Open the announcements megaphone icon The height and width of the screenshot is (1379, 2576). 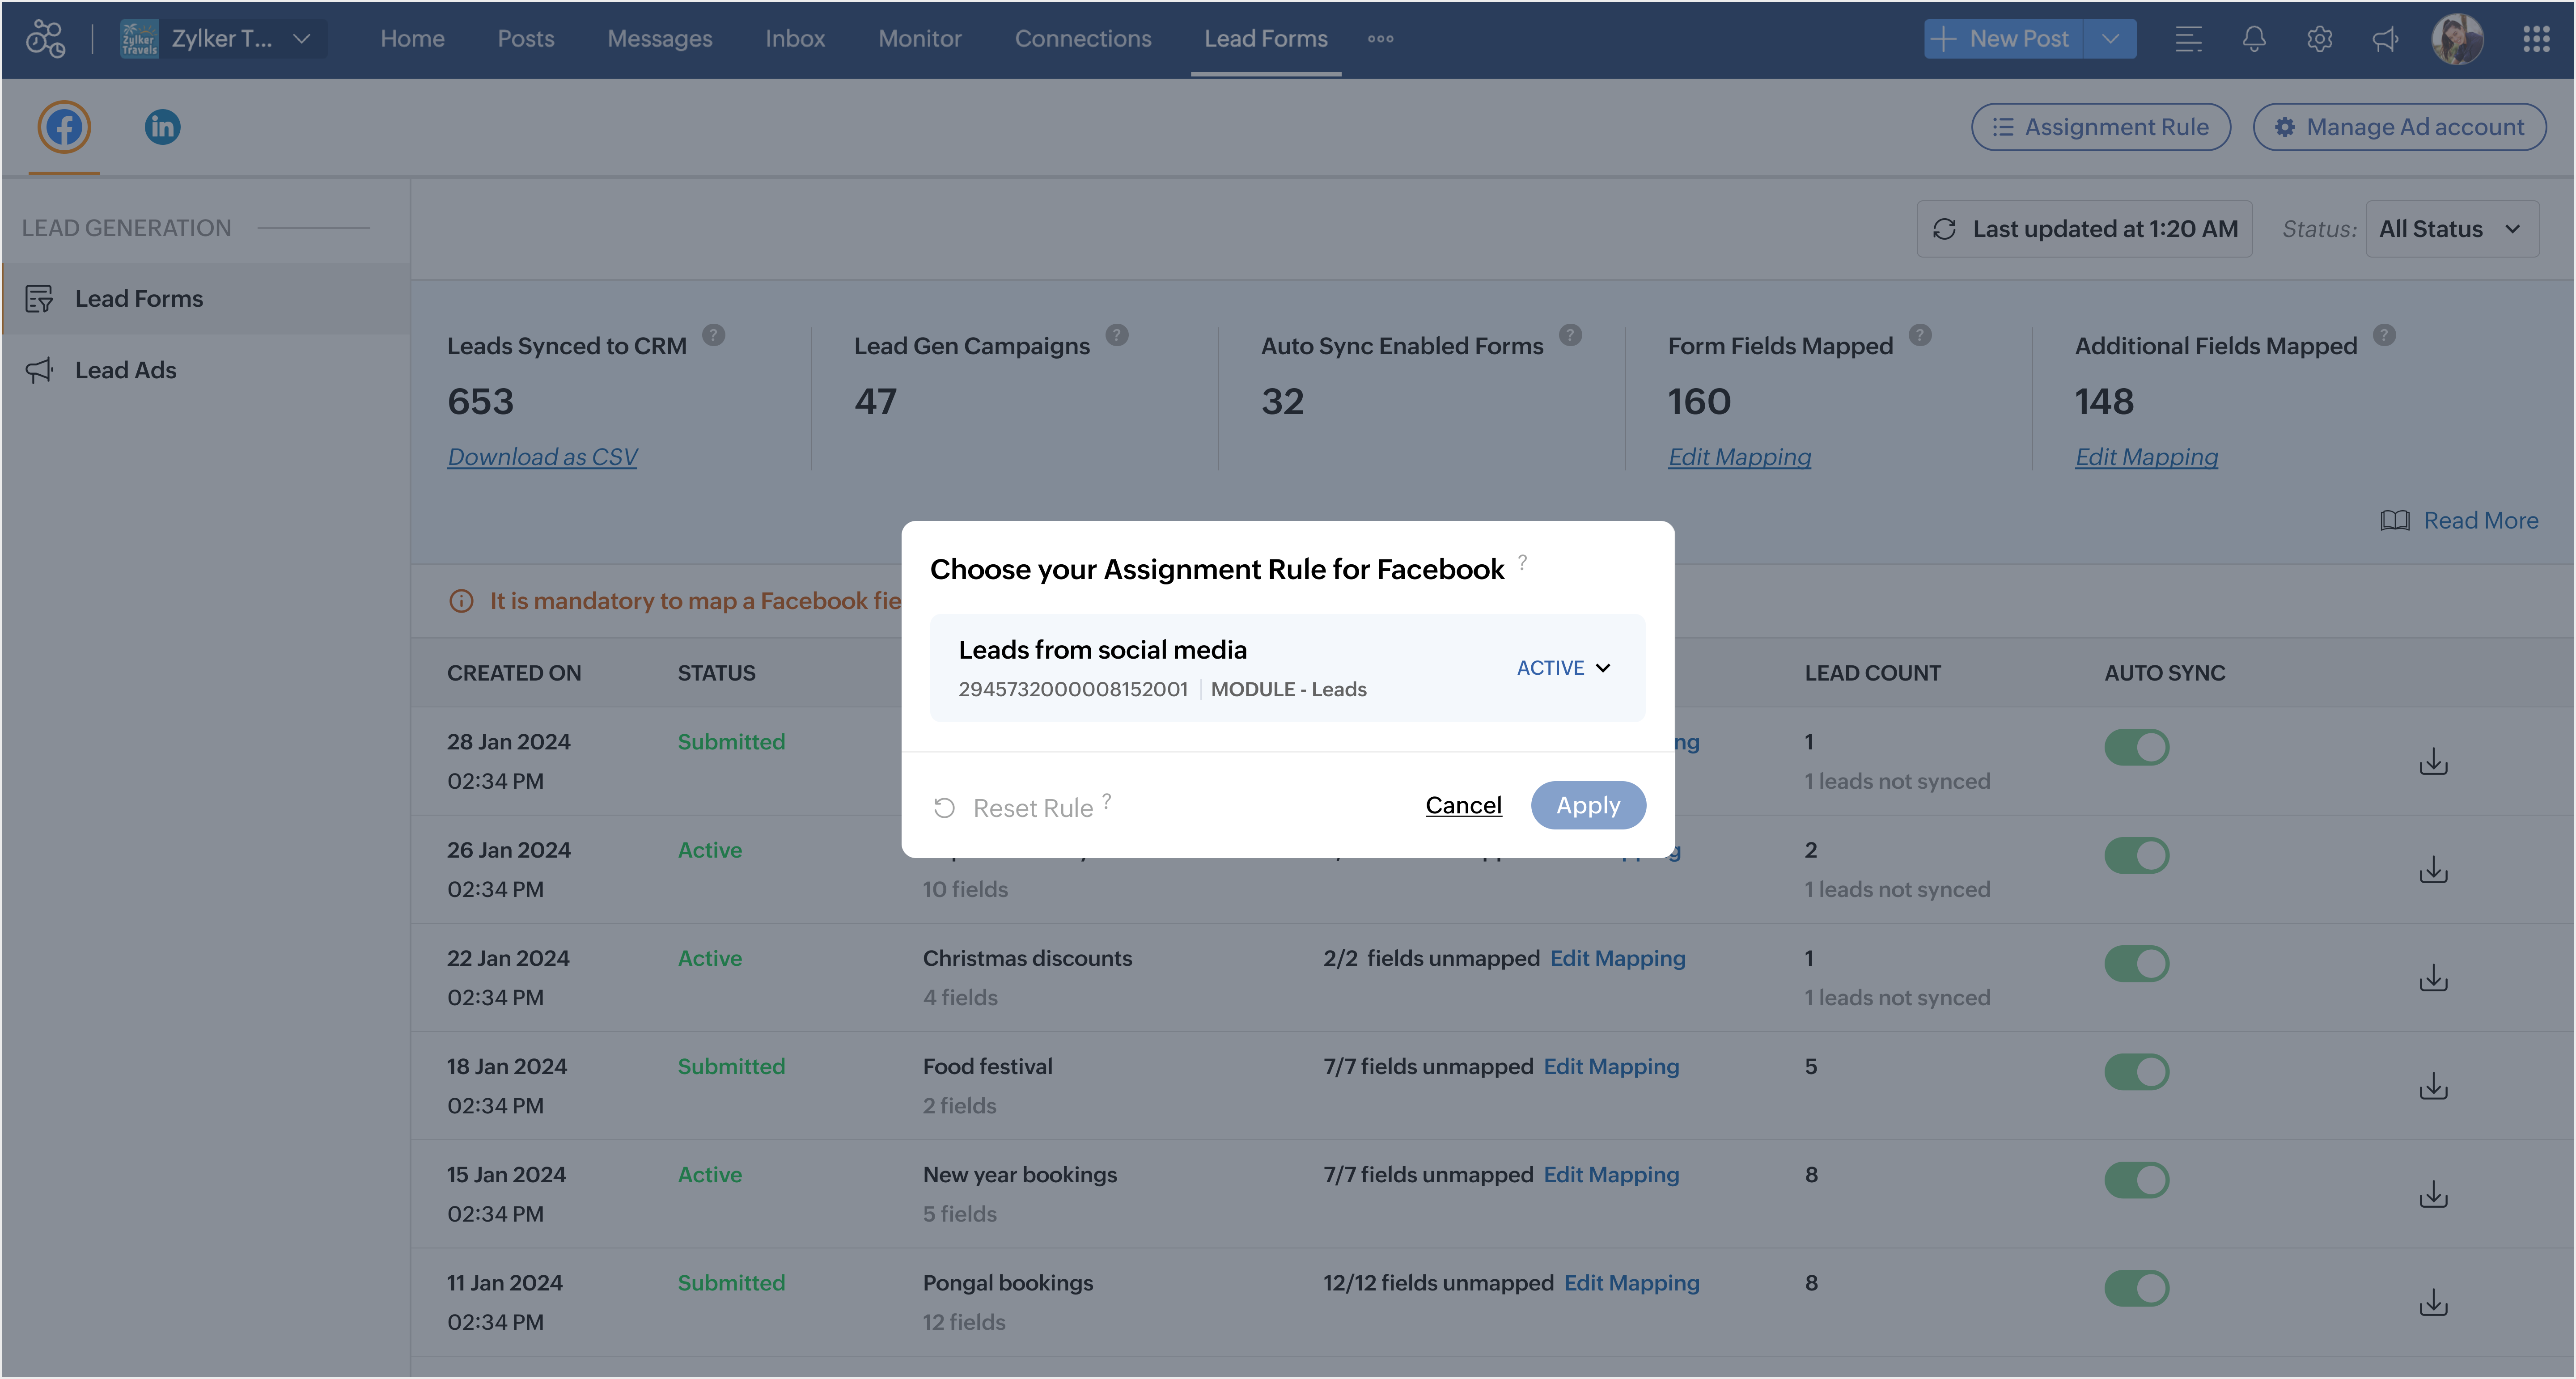tap(2385, 39)
